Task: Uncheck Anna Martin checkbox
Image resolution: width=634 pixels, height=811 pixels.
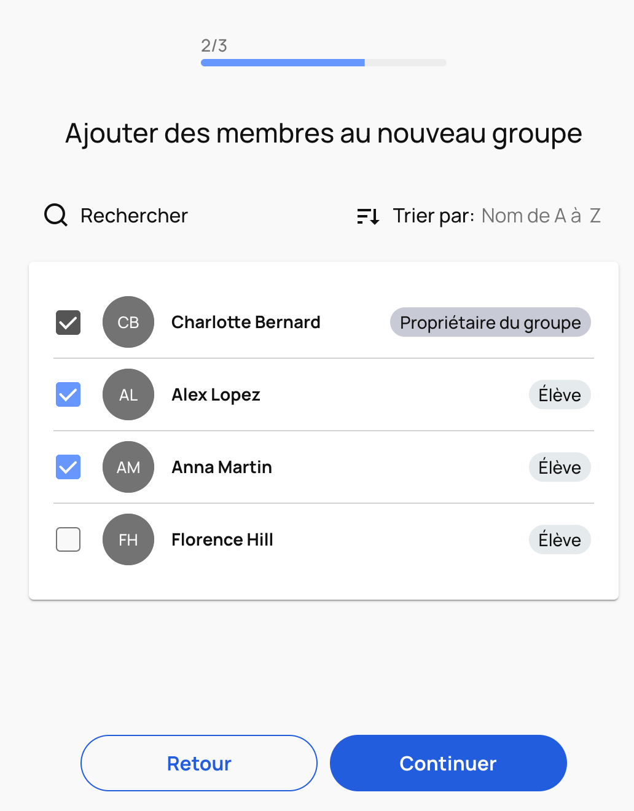Action: [68, 468]
